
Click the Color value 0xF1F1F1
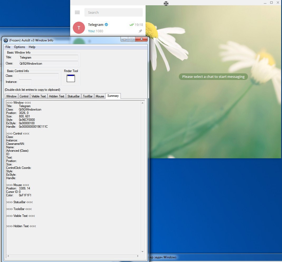pyautogui.click(x=25, y=195)
